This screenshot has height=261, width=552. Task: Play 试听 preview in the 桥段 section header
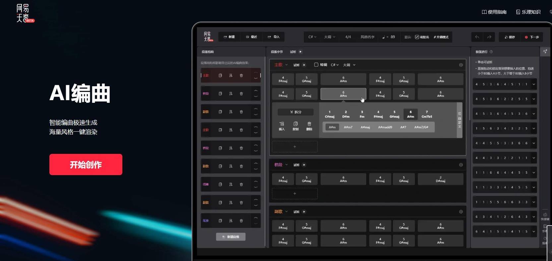pyautogui.click(x=304, y=165)
